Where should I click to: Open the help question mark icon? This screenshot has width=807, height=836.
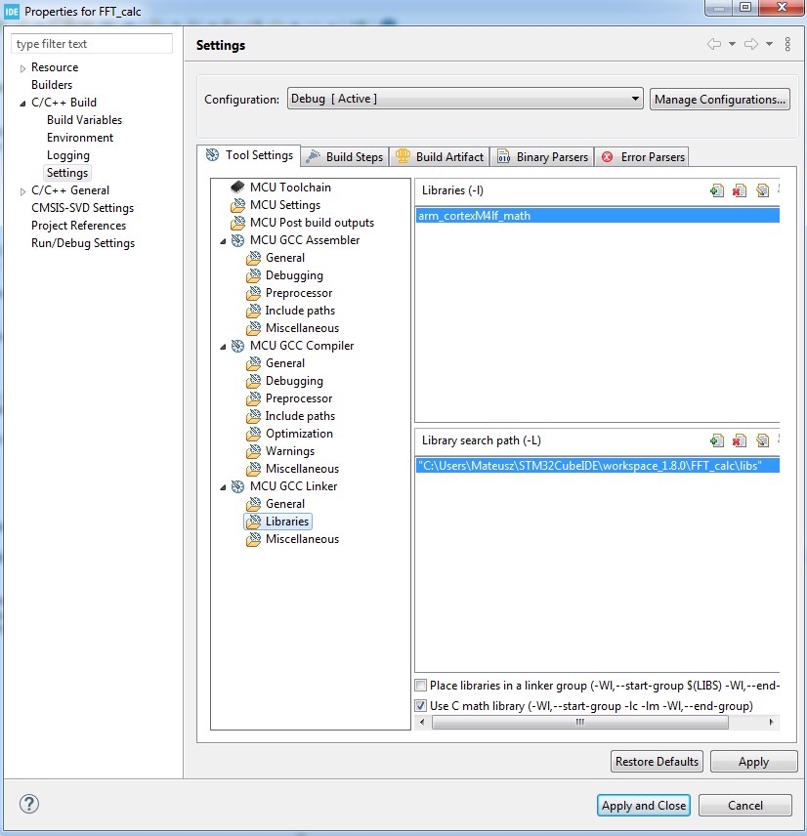point(29,804)
